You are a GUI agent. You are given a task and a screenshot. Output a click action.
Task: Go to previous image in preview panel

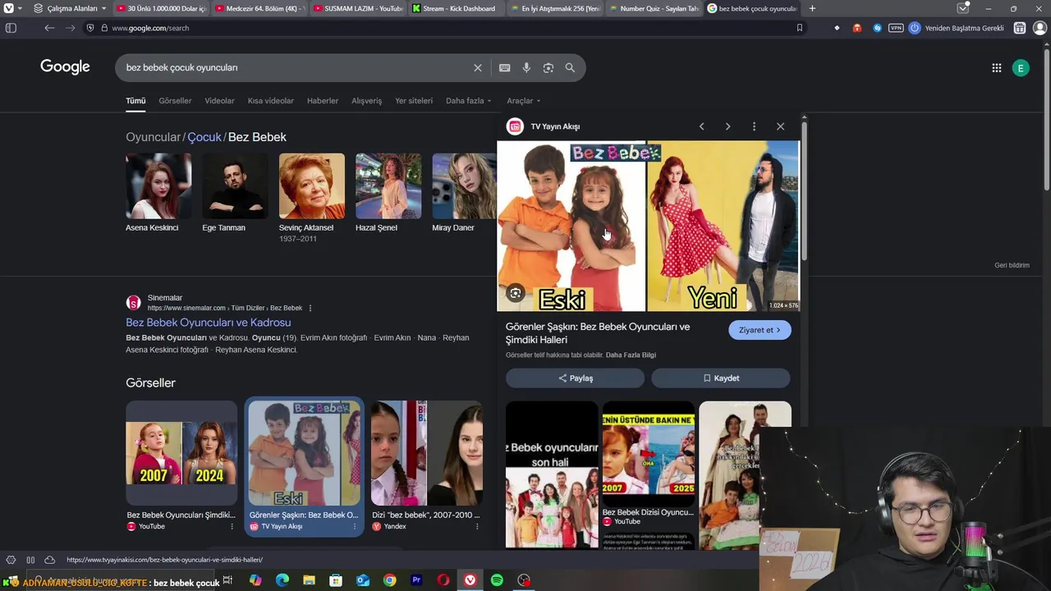tap(701, 126)
